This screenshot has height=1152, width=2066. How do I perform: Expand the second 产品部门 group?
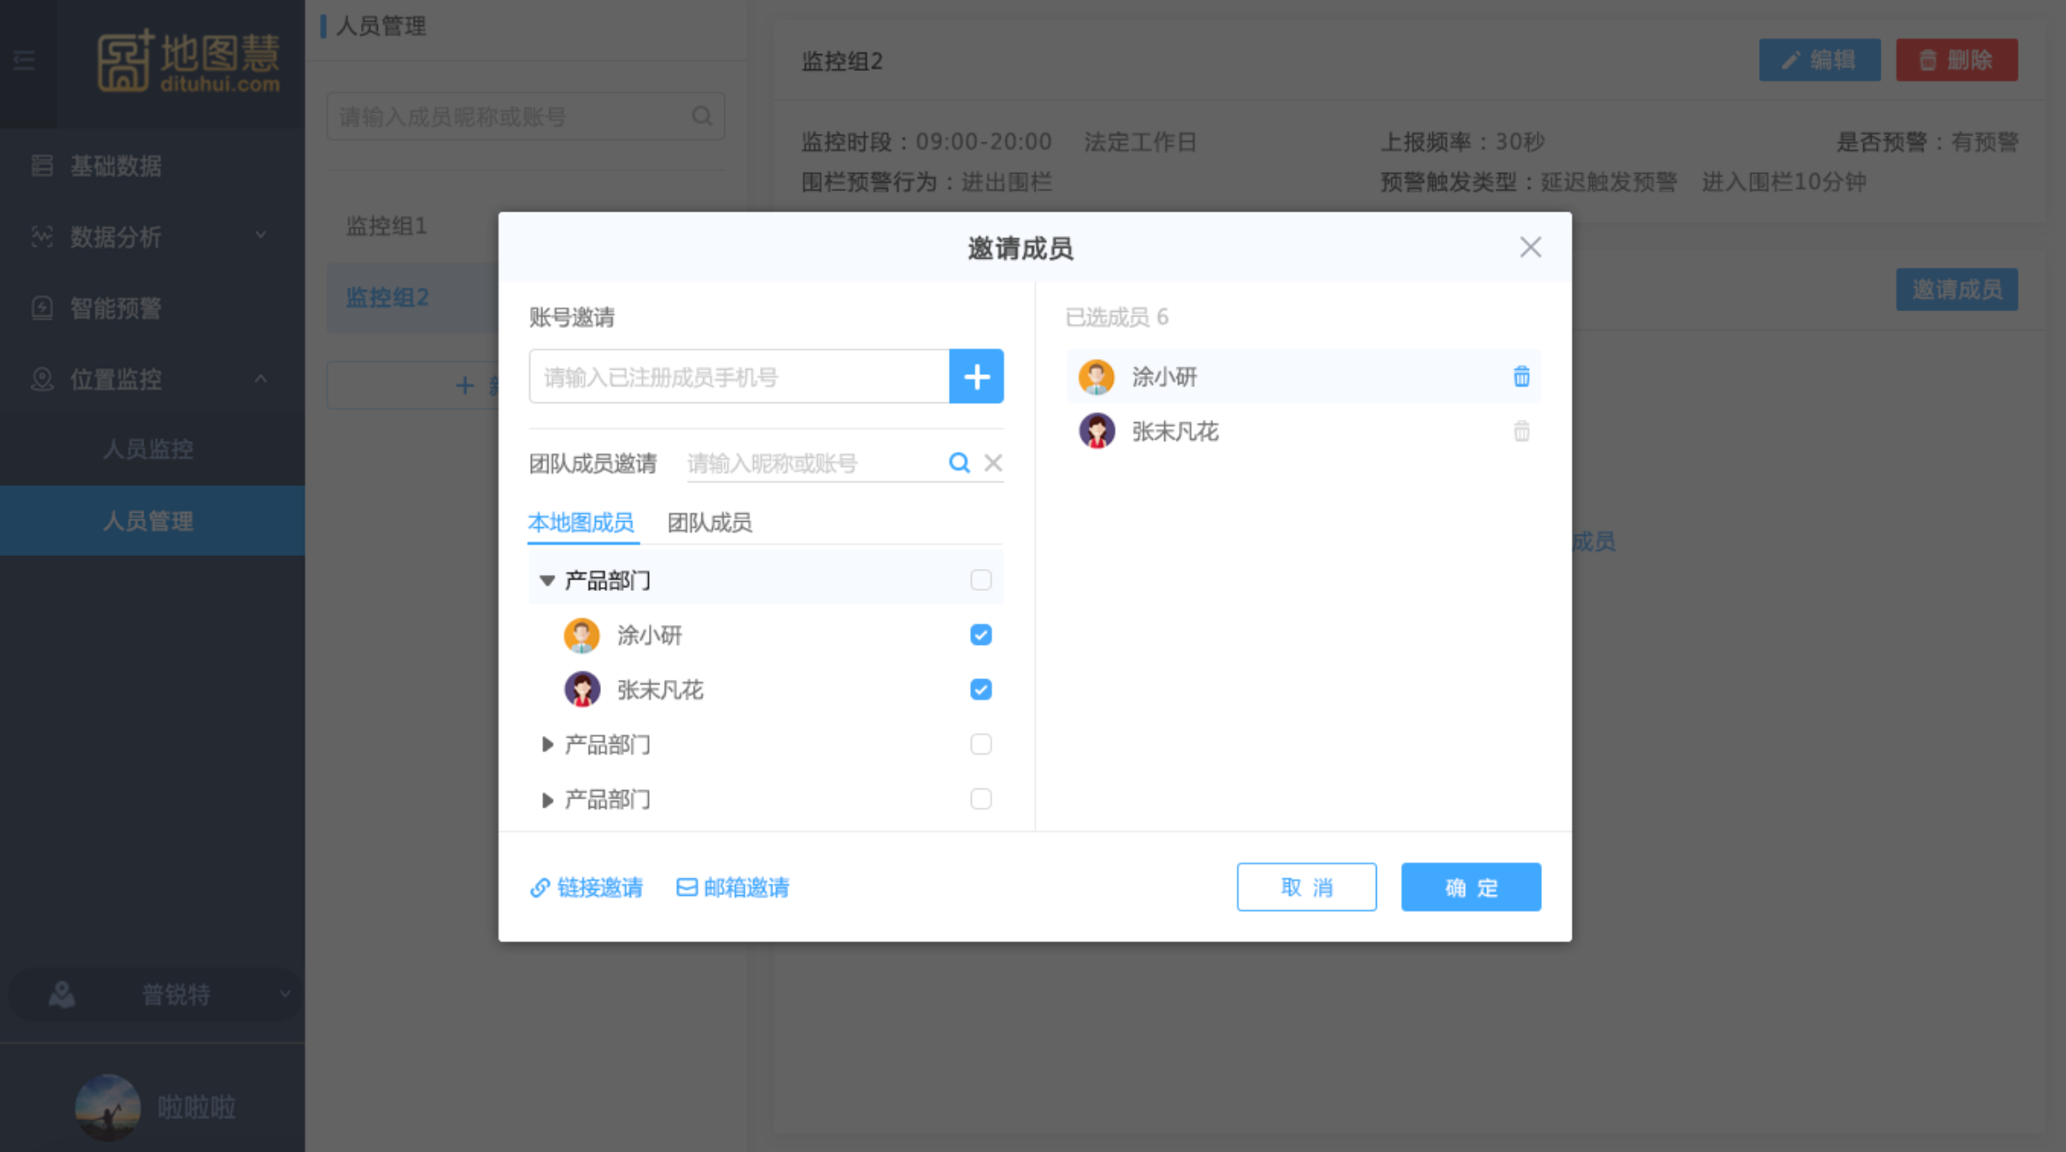[x=548, y=745]
